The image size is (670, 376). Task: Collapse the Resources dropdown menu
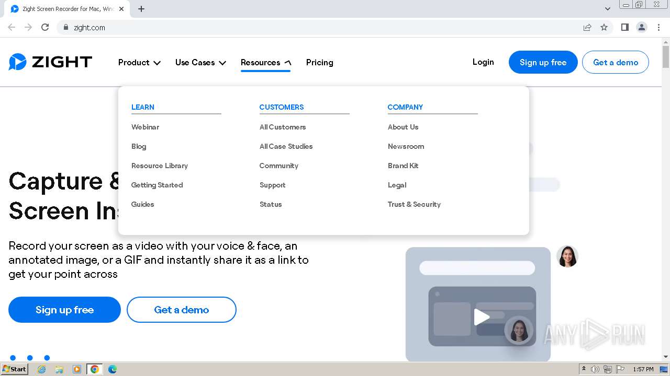[266, 62]
